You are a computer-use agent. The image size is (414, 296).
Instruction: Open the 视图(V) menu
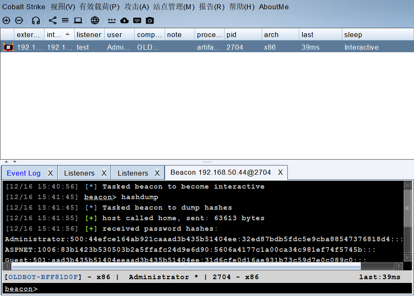point(63,7)
